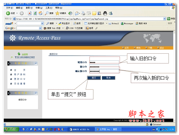The image size is (179, 135).
Task: Open Google toolbar 选项 options
Action: coord(89,28)
